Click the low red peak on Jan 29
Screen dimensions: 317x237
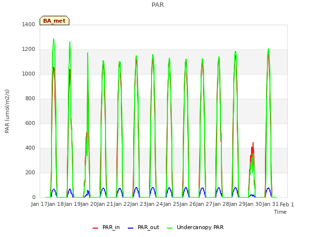253,143
